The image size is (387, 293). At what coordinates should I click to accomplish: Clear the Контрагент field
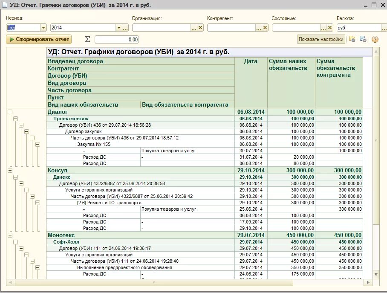[x=265, y=28]
